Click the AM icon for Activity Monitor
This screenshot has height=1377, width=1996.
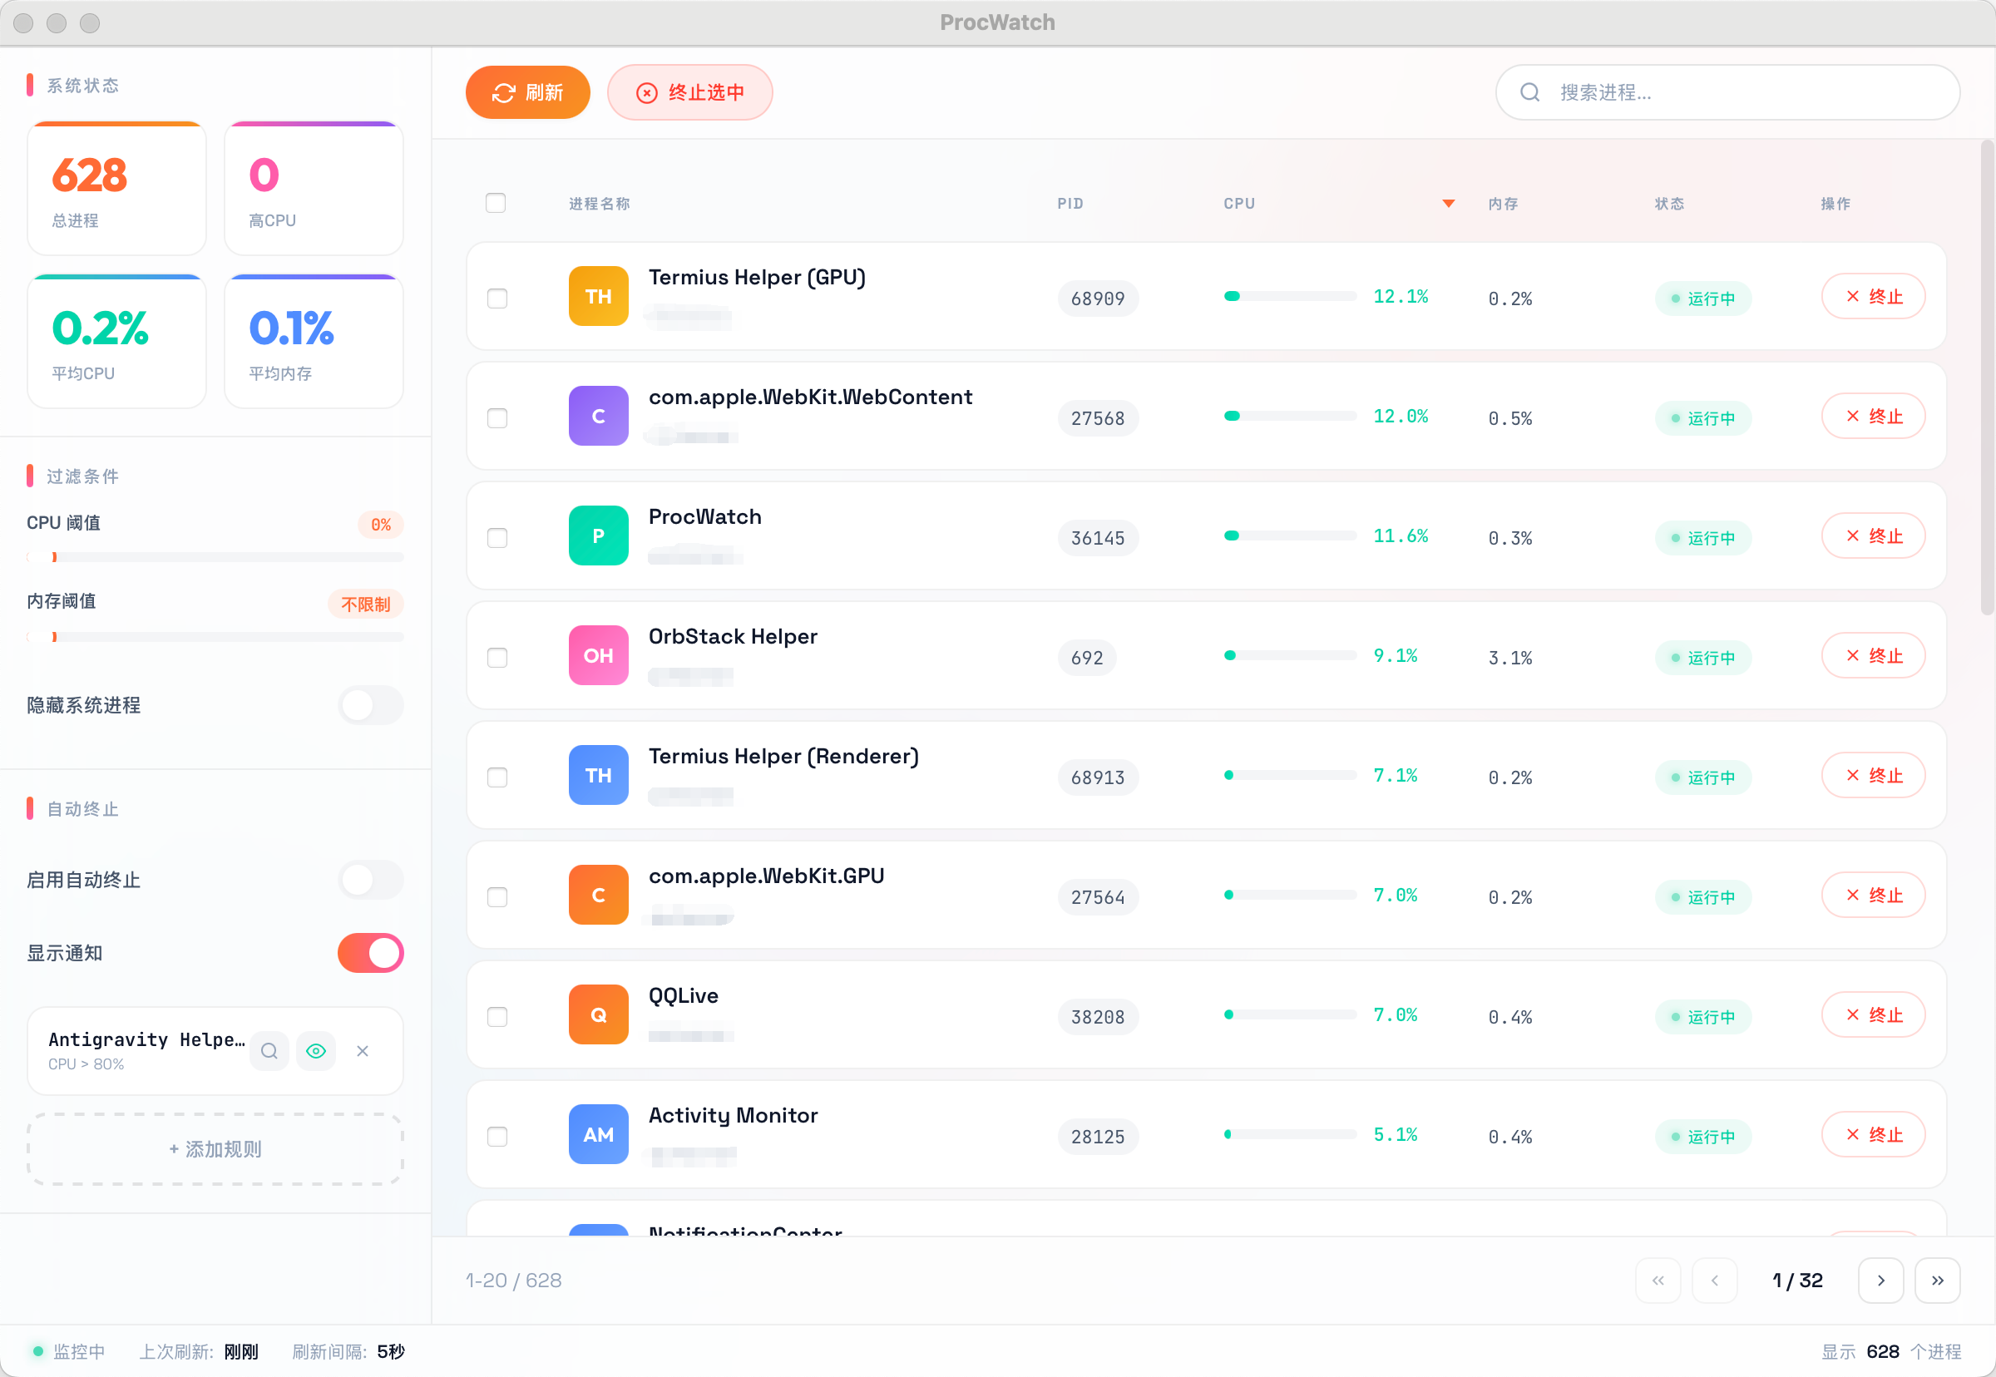coord(598,1134)
